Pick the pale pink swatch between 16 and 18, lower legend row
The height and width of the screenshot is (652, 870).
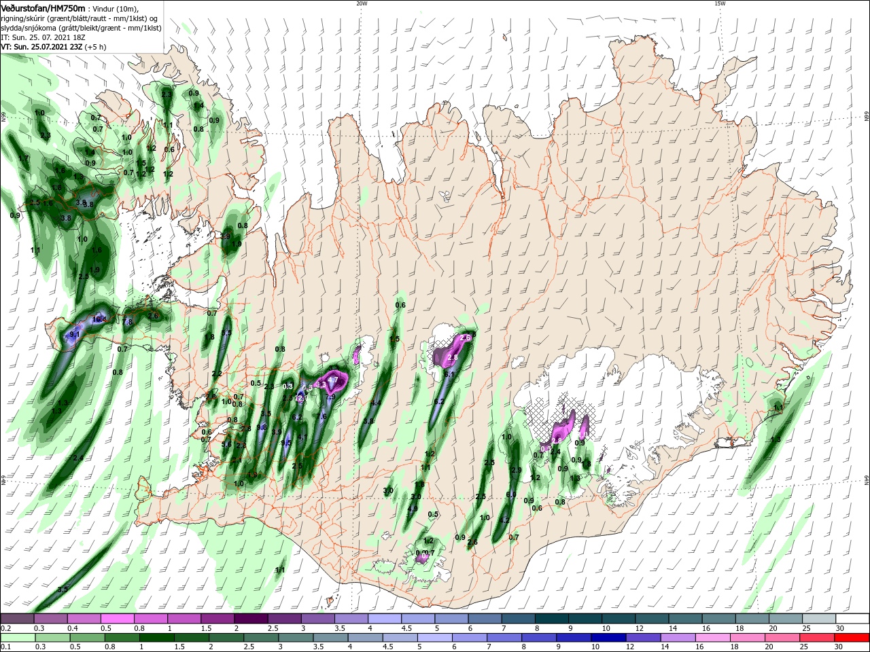[x=713, y=637]
